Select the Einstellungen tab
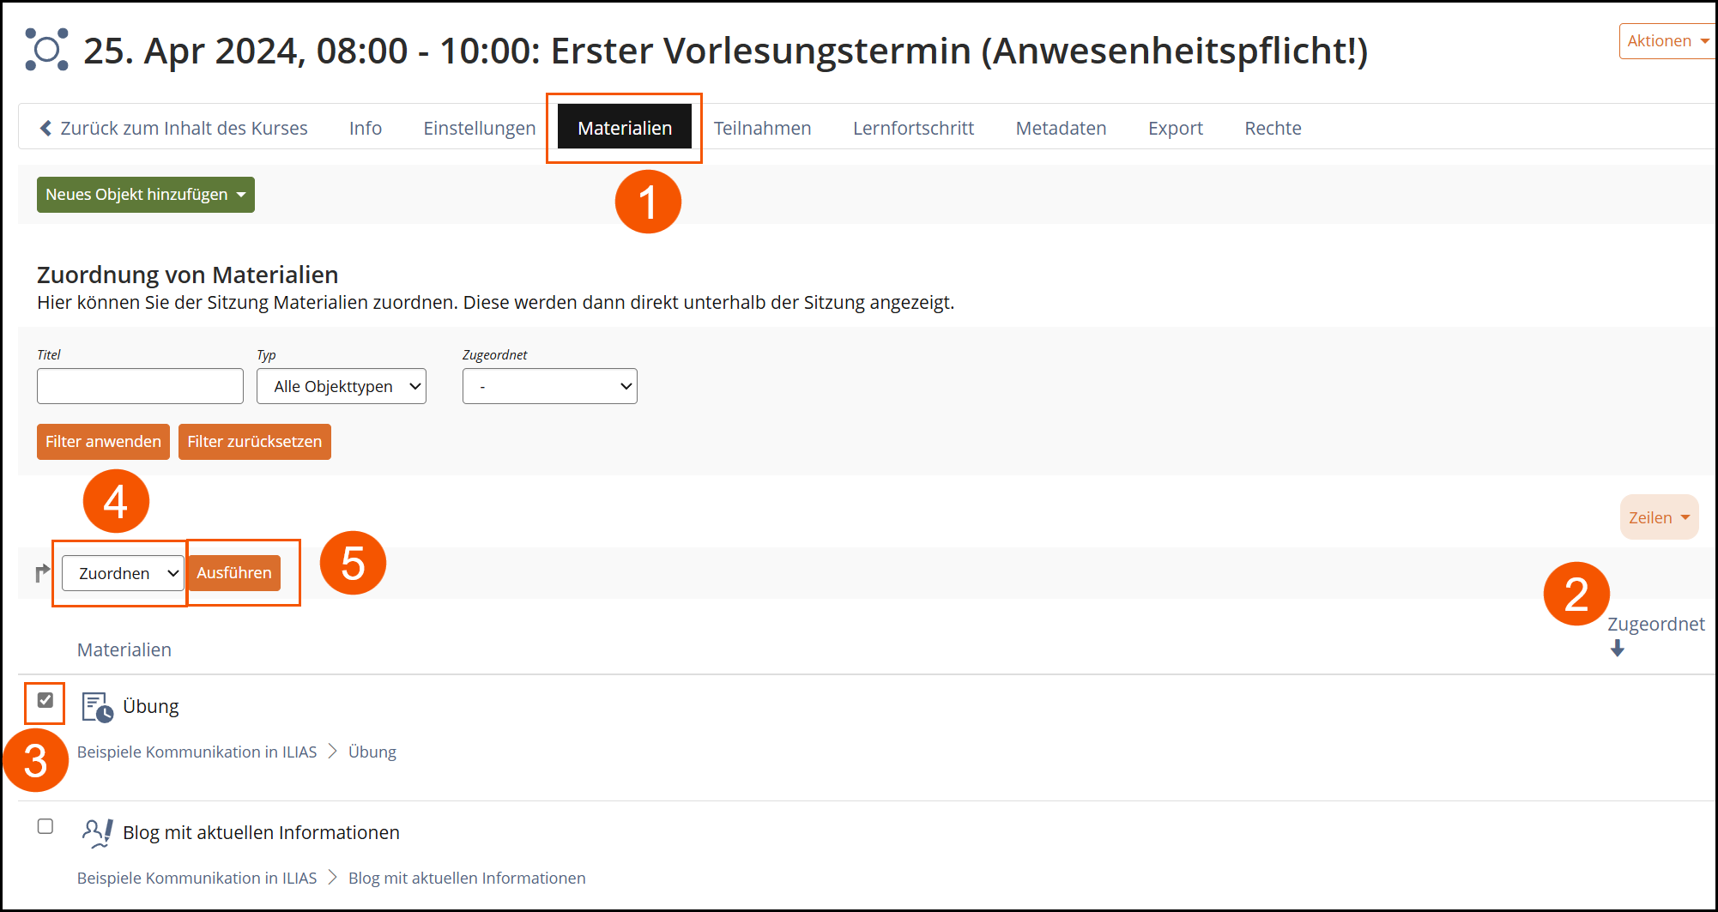 point(479,128)
